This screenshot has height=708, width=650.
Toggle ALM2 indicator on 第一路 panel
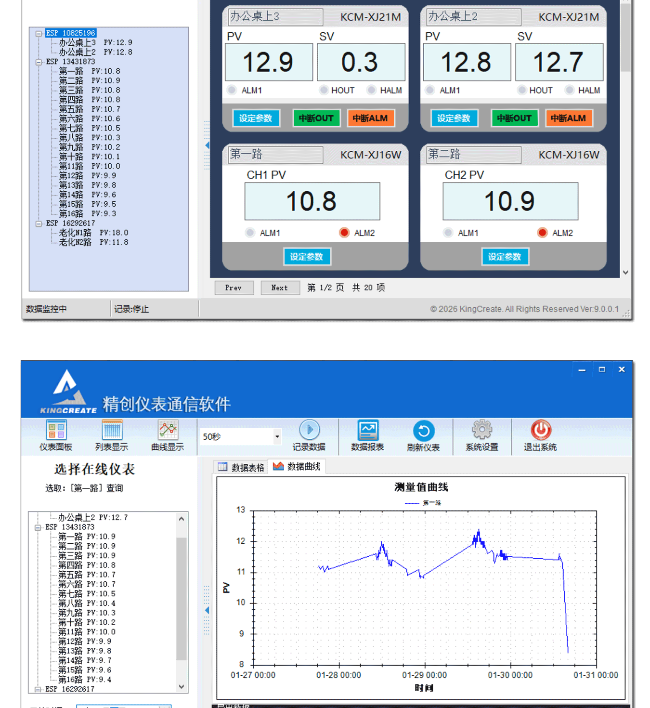pyautogui.click(x=344, y=233)
